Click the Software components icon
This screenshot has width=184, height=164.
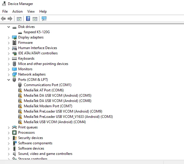pos(15,143)
